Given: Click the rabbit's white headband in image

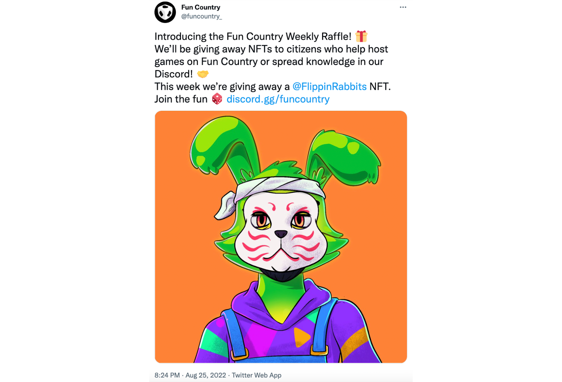Looking at the screenshot, I should [277, 188].
